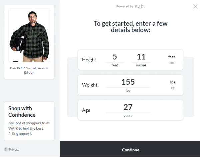Select feet as height unit
200x157 pixels.
pos(171,57)
